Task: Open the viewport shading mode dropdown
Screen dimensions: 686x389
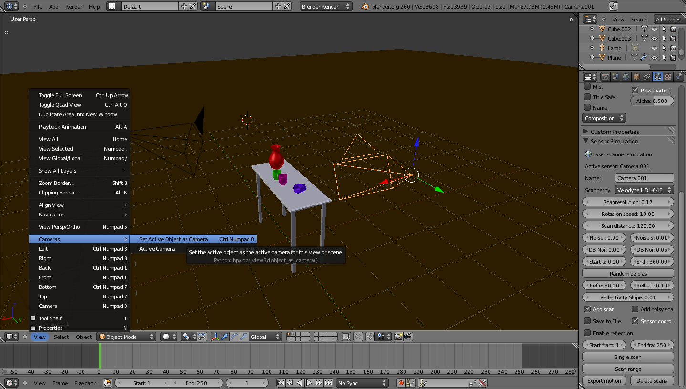Action: (169, 337)
